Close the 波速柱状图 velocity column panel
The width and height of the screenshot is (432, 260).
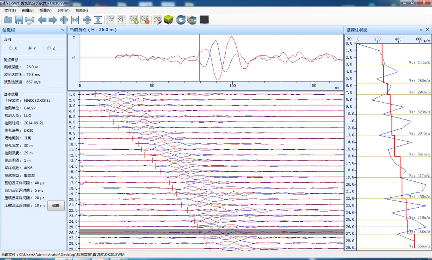click(427, 30)
